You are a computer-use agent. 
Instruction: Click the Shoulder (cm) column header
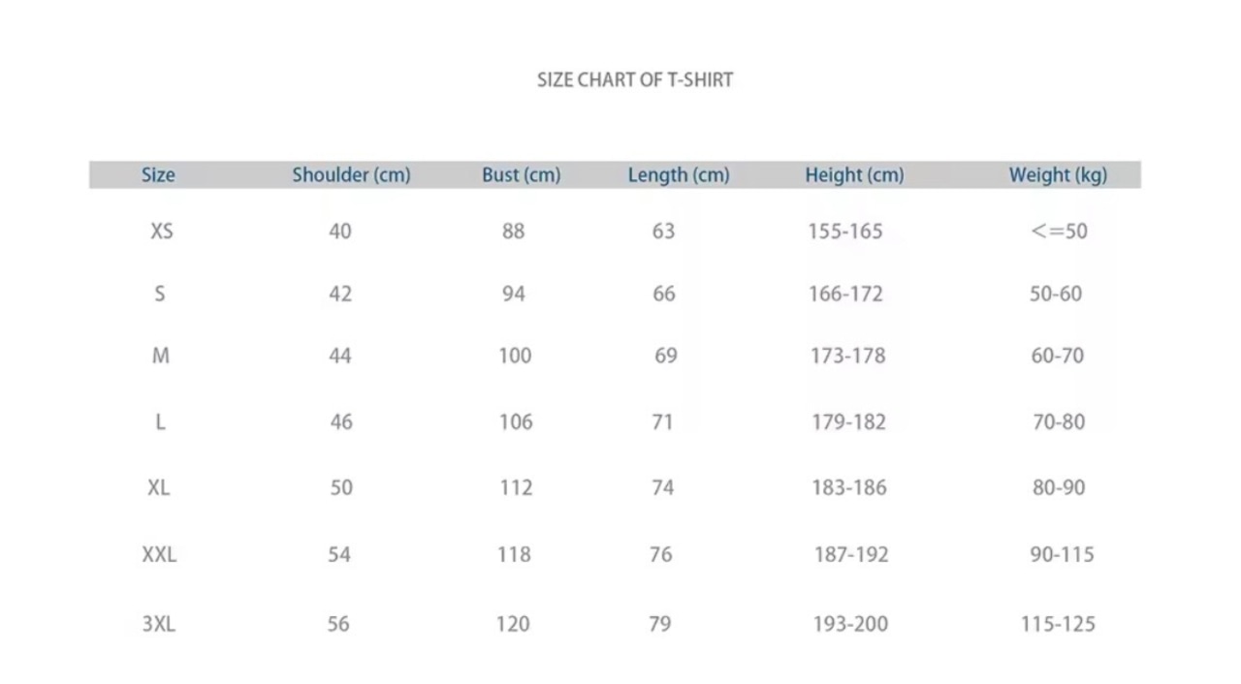tap(351, 175)
